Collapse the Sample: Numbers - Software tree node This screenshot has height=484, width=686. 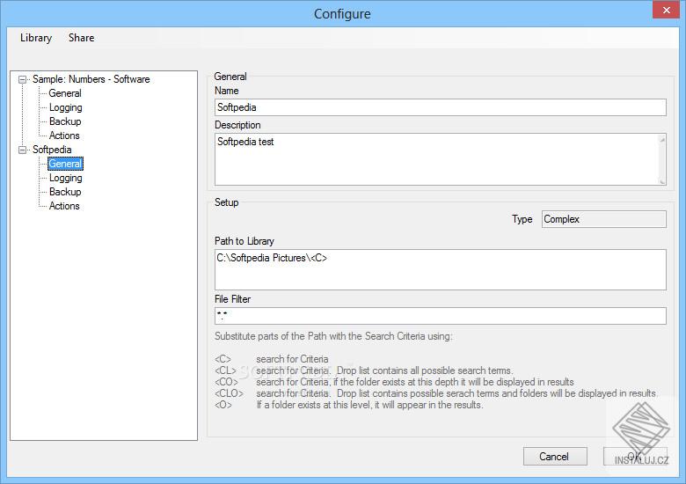click(x=23, y=79)
